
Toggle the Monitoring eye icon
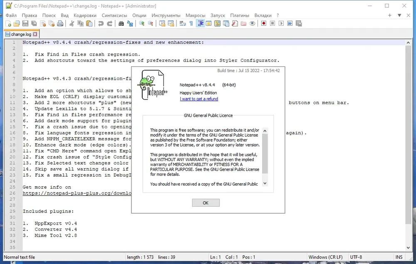pos(253,24)
